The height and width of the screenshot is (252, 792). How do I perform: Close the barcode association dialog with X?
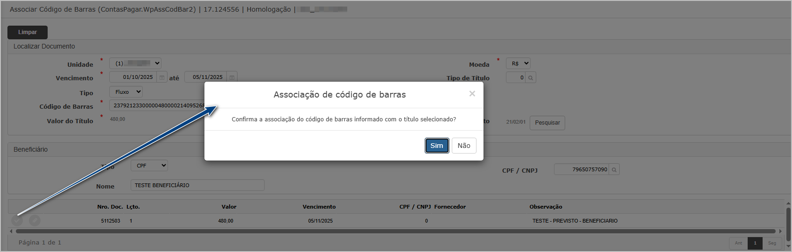(x=472, y=94)
